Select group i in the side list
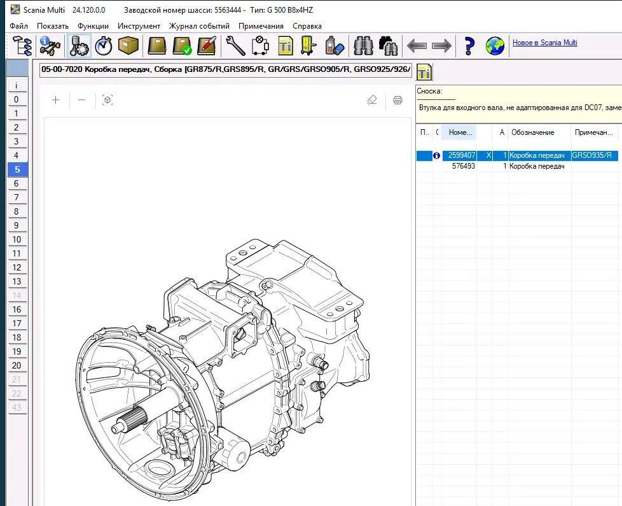 coord(17,85)
